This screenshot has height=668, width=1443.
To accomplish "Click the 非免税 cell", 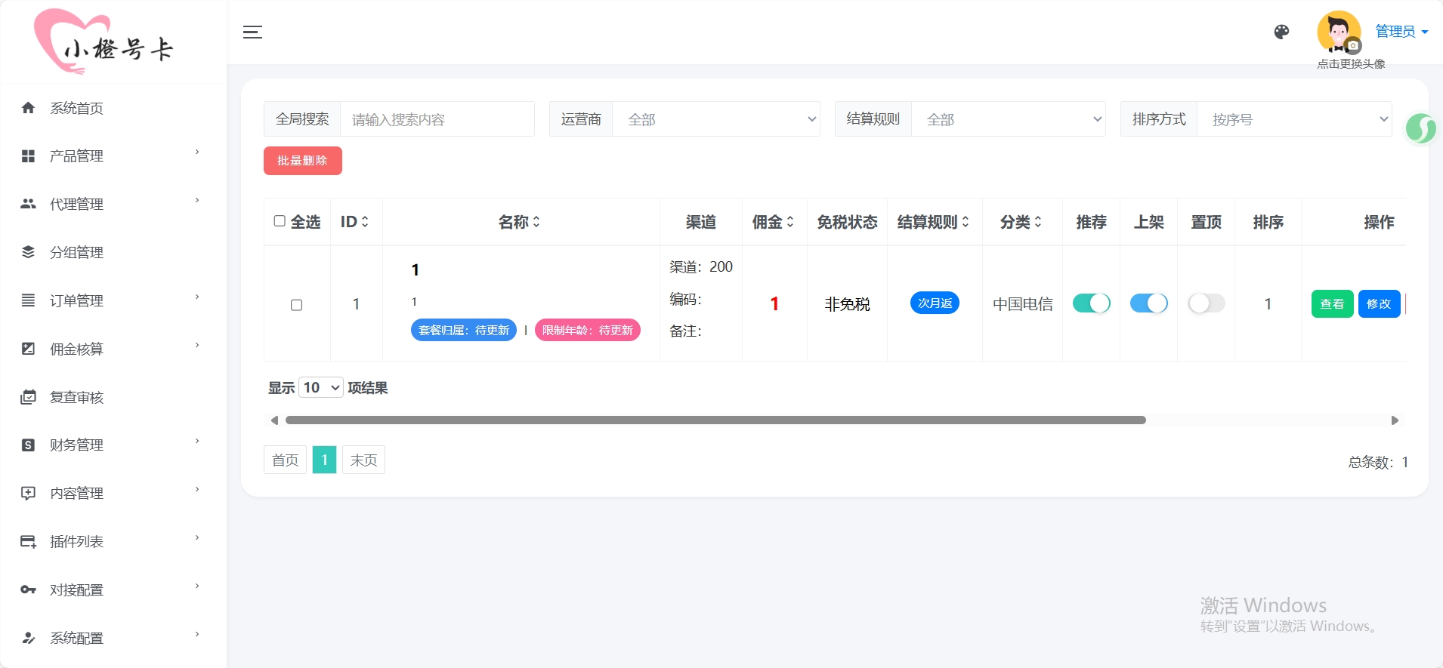I will (x=847, y=304).
